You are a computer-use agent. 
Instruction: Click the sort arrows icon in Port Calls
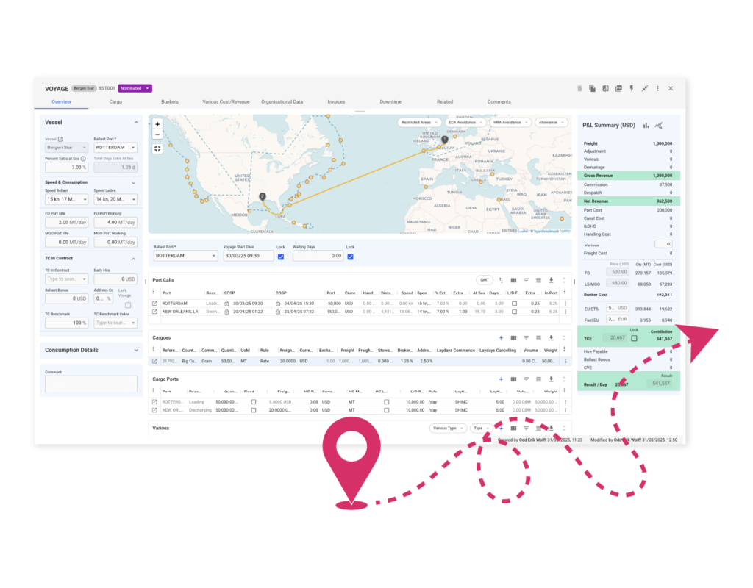pos(501,280)
